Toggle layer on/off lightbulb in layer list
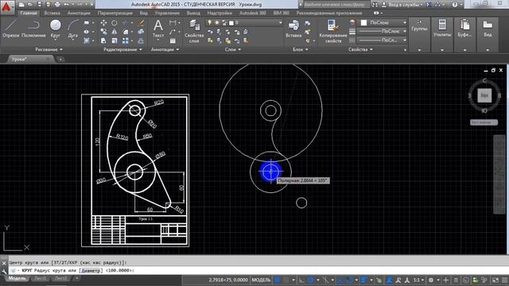This screenshot has height=286, width=509. [x=210, y=22]
